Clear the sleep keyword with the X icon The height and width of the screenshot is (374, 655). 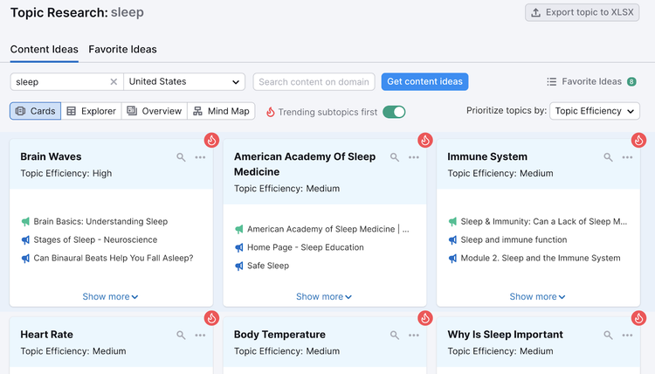coord(114,82)
